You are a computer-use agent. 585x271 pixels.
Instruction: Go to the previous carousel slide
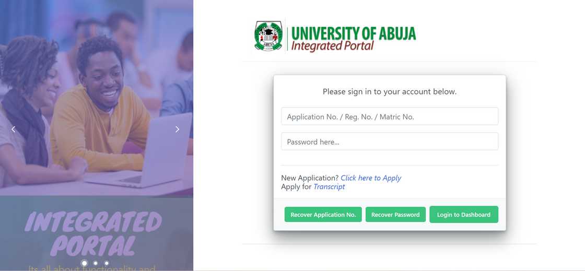[14, 129]
